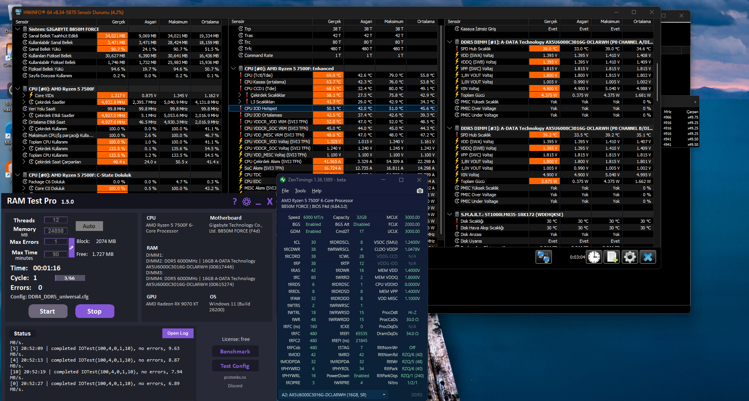
Task: Click the ZenTimings title bar app icon
Action: point(283,180)
